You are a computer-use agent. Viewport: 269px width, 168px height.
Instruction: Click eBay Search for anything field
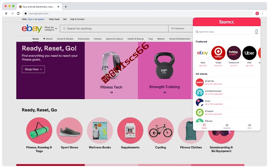[x=114, y=29]
